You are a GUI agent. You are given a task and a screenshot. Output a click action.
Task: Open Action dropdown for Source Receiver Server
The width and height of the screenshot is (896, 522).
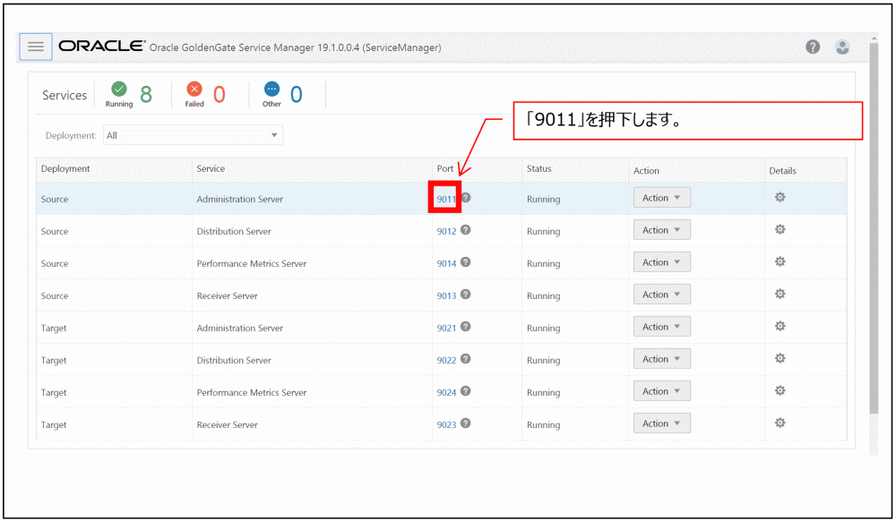[662, 295]
